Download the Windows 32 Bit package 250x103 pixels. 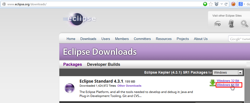coord(228,81)
